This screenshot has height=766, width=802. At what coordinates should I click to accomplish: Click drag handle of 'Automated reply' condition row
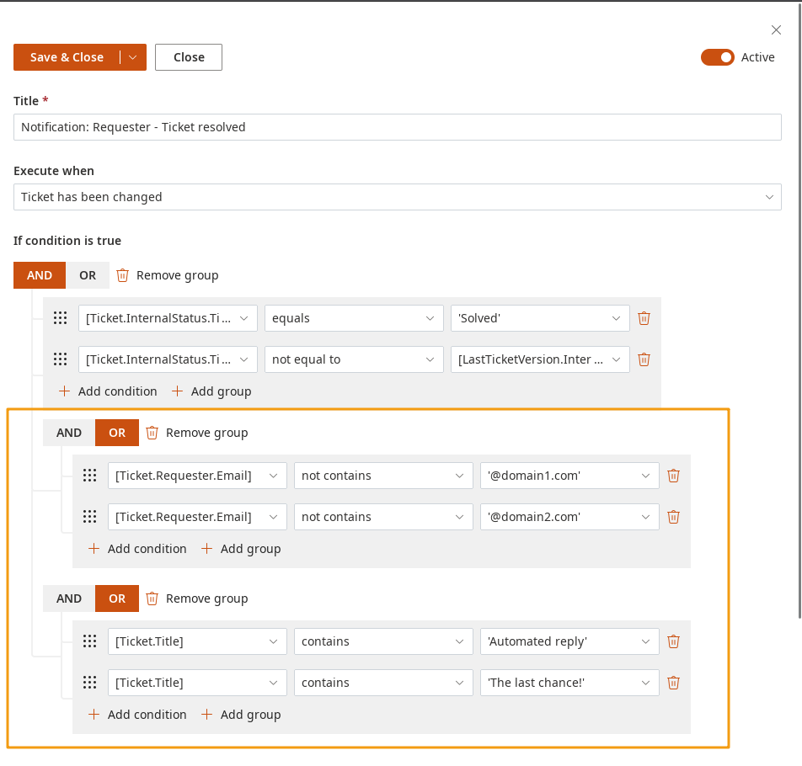[89, 641]
